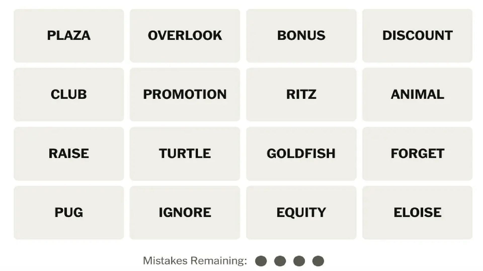Select the TURTLE tile
The image size is (483, 271).
[184, 153]
